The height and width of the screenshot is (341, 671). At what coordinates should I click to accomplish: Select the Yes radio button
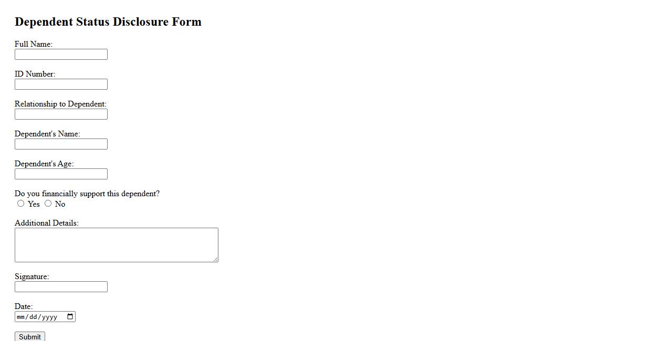tap(21, 204)
